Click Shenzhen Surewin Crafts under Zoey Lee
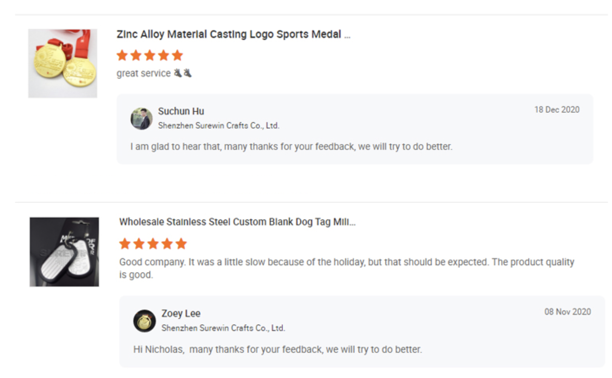The image size is (612, 378). pyautogui.click(x=223, y=328)
